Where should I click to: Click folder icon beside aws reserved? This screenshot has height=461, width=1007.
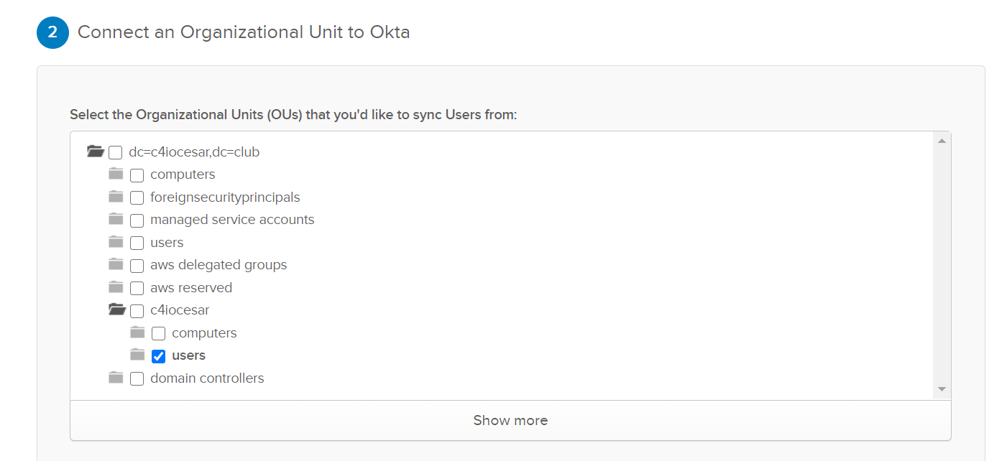[116, 287]
